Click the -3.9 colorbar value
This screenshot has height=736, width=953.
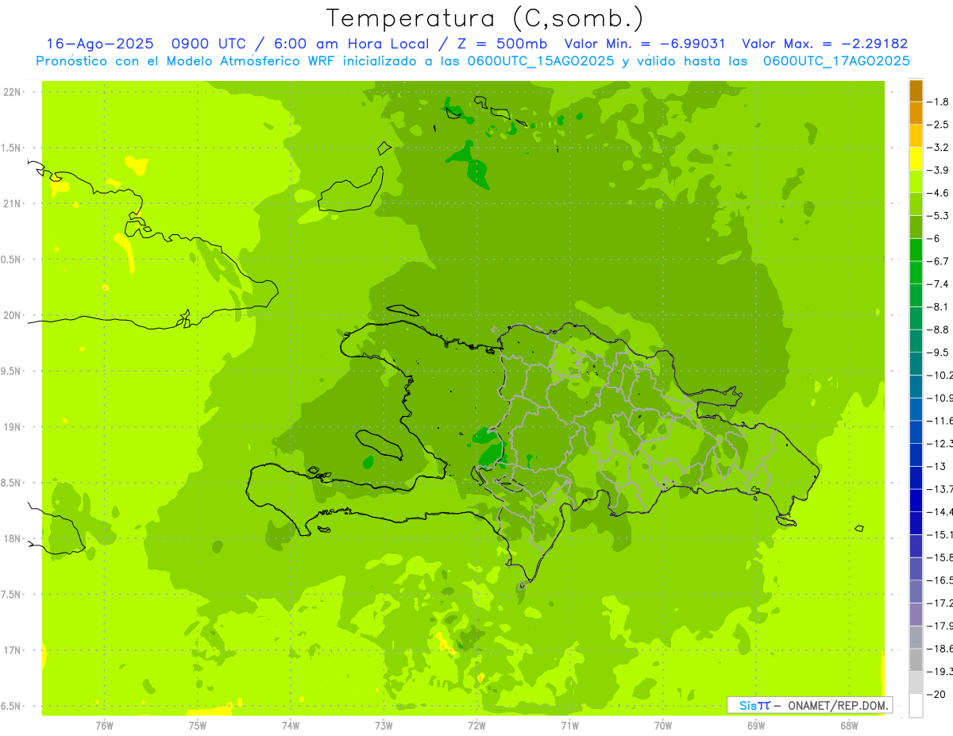coord(938,170)
